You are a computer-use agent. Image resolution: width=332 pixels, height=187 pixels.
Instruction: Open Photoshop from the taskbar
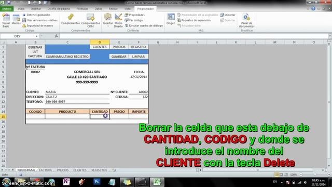[97, 182]
